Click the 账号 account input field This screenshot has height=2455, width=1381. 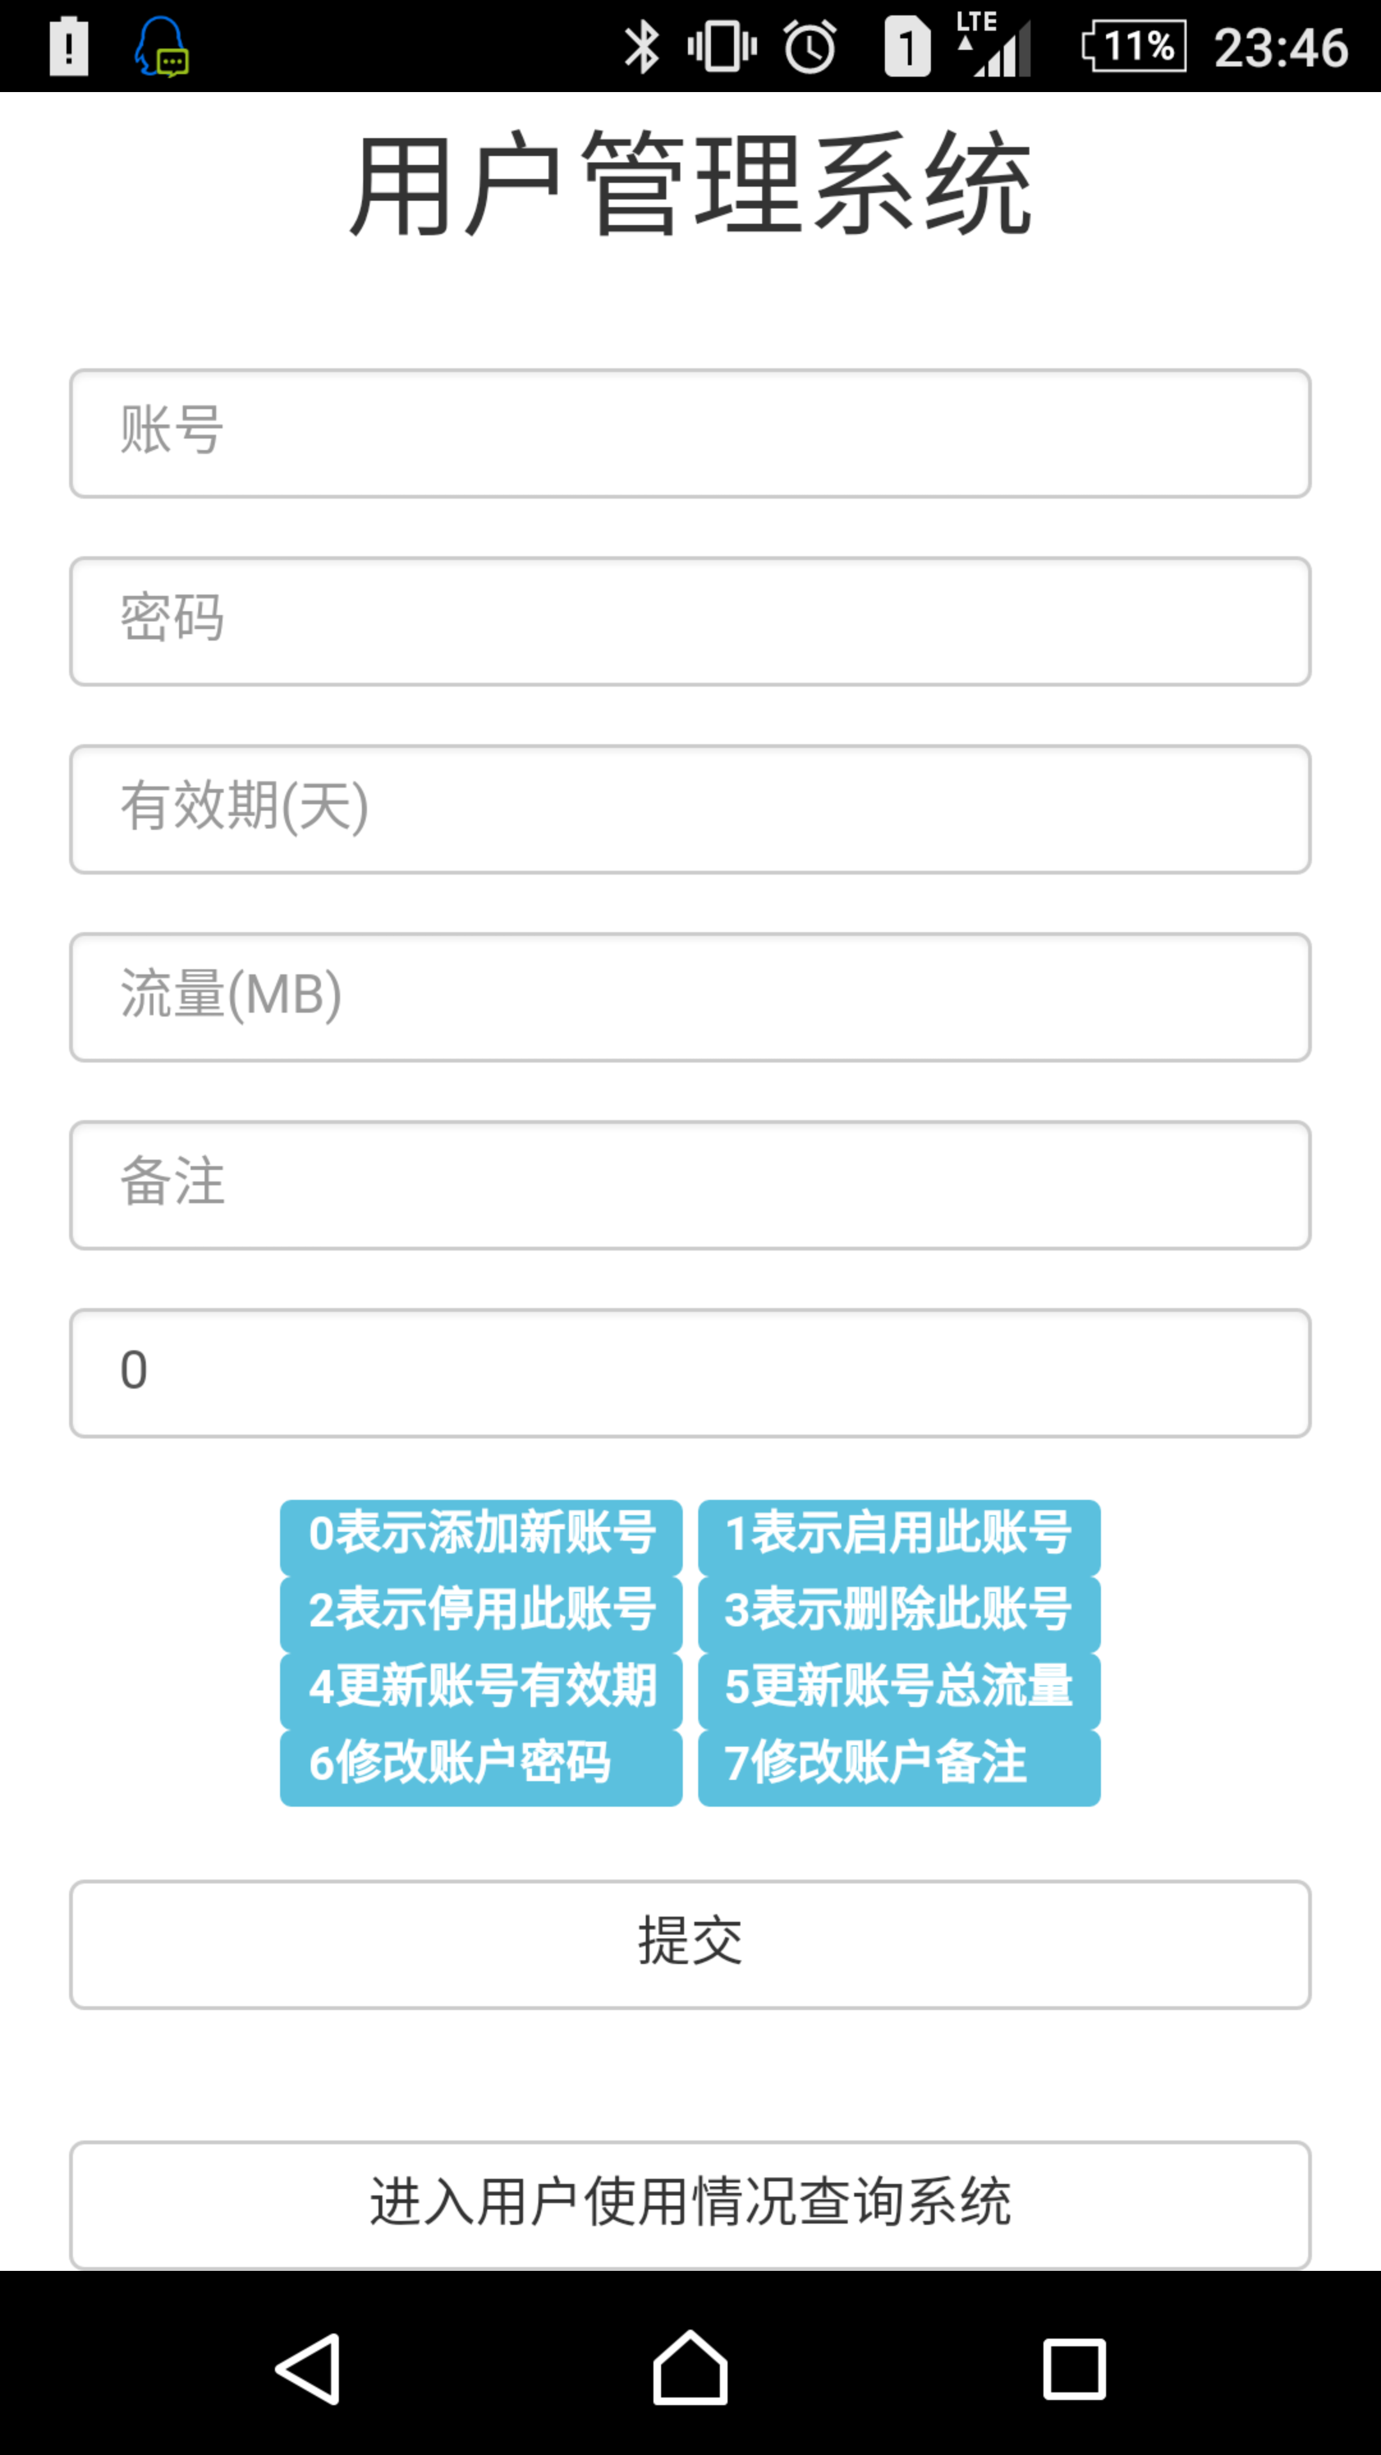coord(690,433)
